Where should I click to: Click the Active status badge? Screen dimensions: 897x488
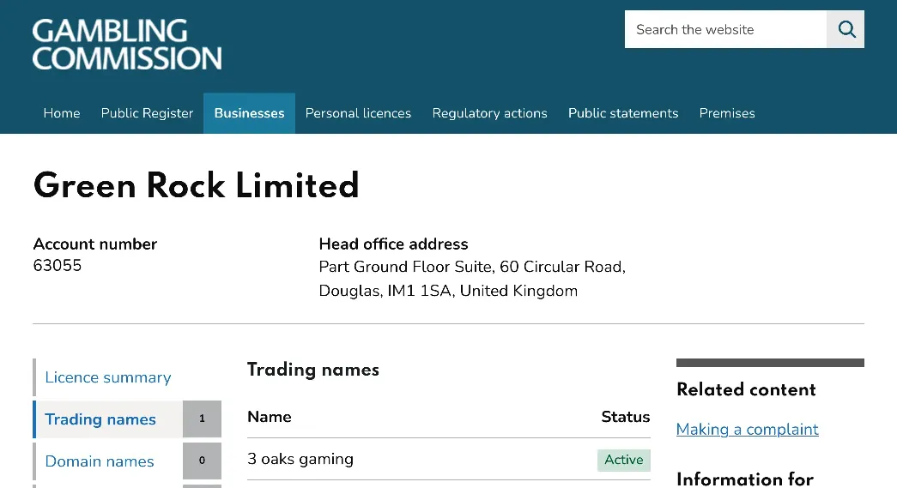[x=623, y=460]
